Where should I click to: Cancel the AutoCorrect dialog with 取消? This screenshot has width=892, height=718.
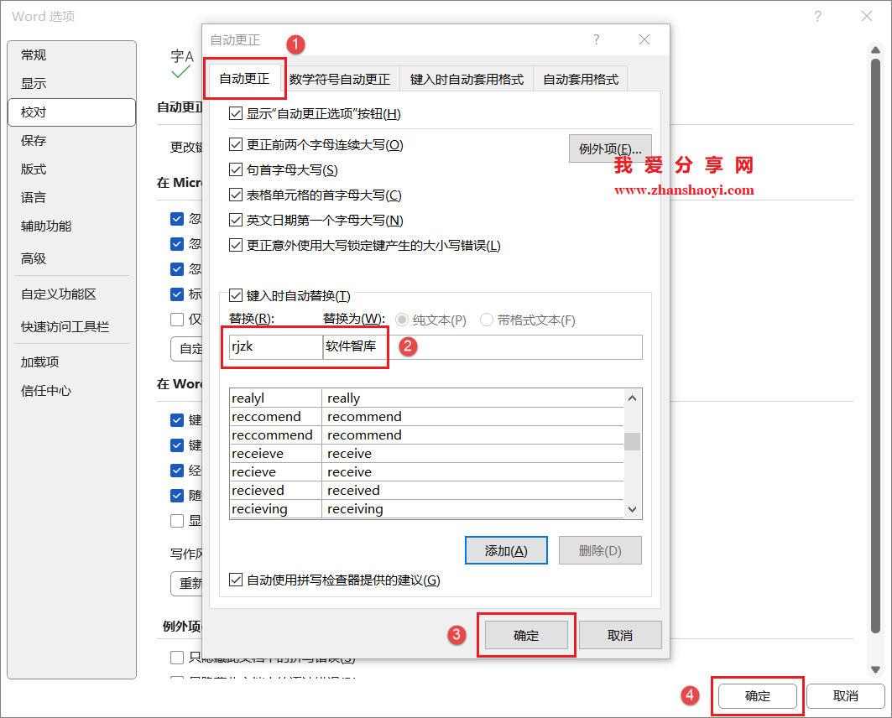(620, 635)
